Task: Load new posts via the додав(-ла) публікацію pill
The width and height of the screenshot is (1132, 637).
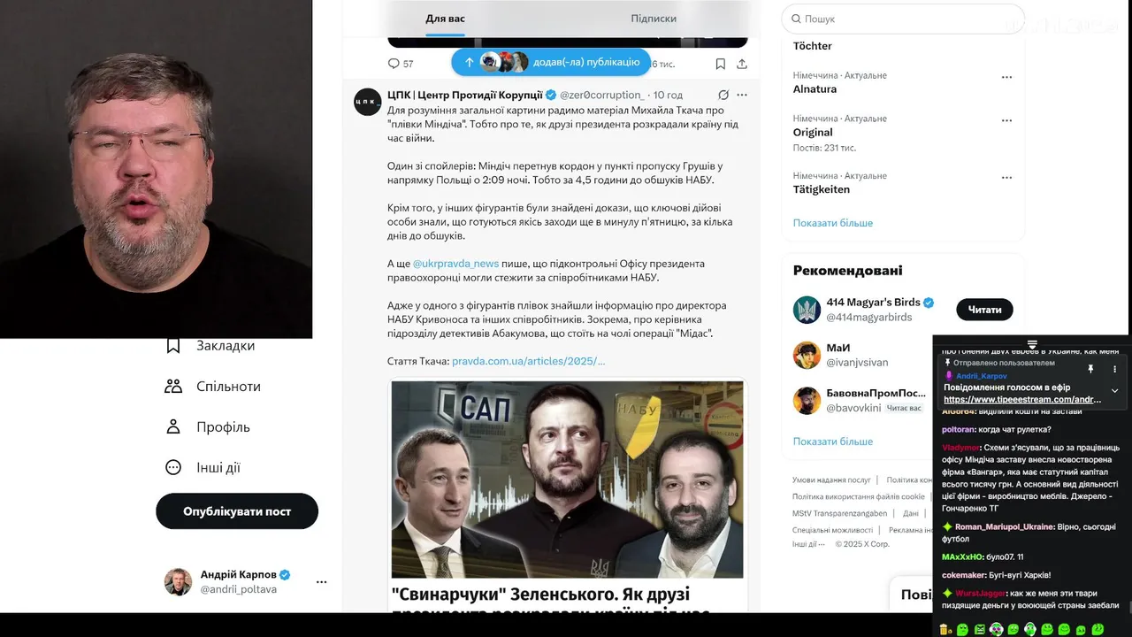Action: pos(551,62)
